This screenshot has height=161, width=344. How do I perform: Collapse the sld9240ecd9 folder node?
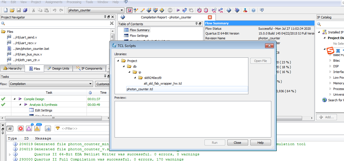coord(135,78)
